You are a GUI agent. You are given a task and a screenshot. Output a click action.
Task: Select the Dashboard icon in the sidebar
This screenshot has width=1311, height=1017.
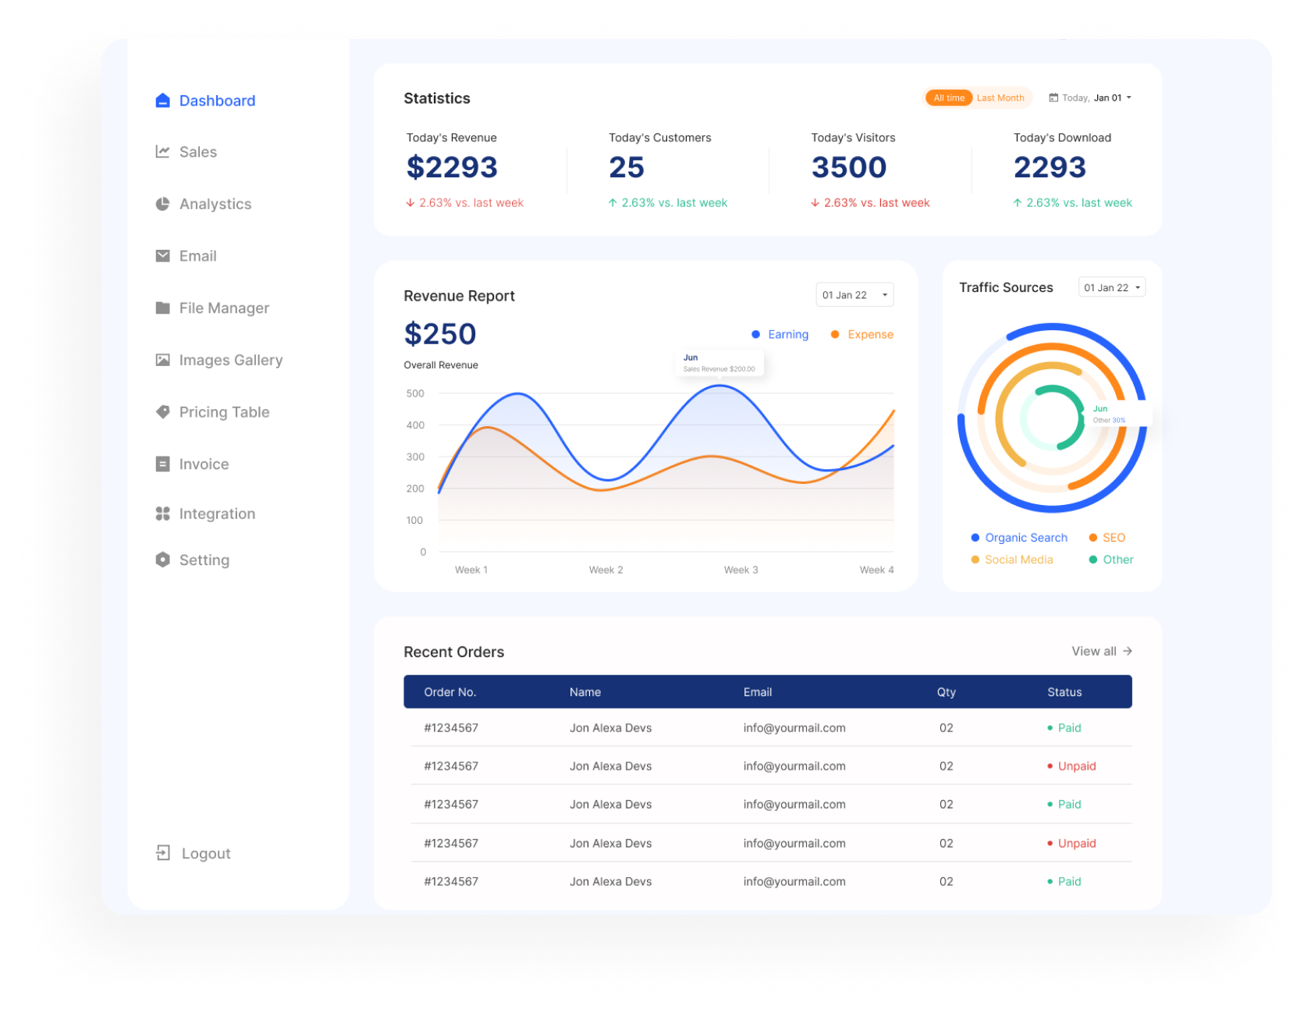tap(162, 100)
